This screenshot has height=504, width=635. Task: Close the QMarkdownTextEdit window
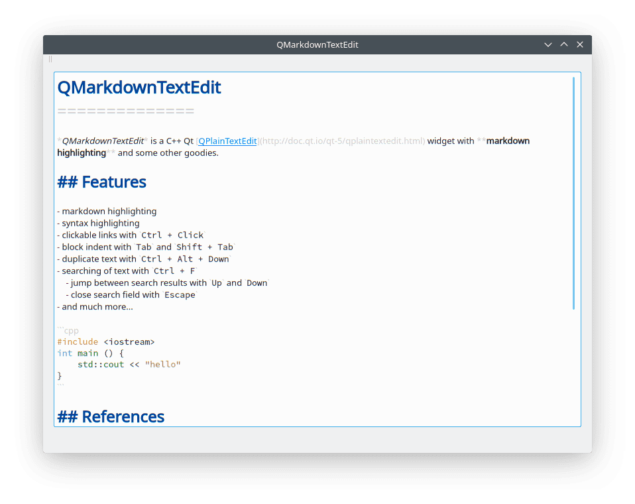coord(580,44)
